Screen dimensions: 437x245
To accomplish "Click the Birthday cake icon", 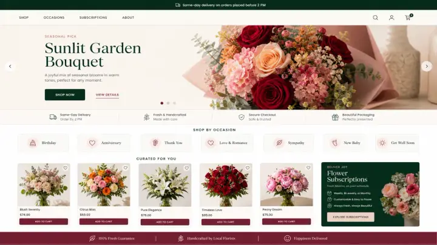I will [33, 143].
